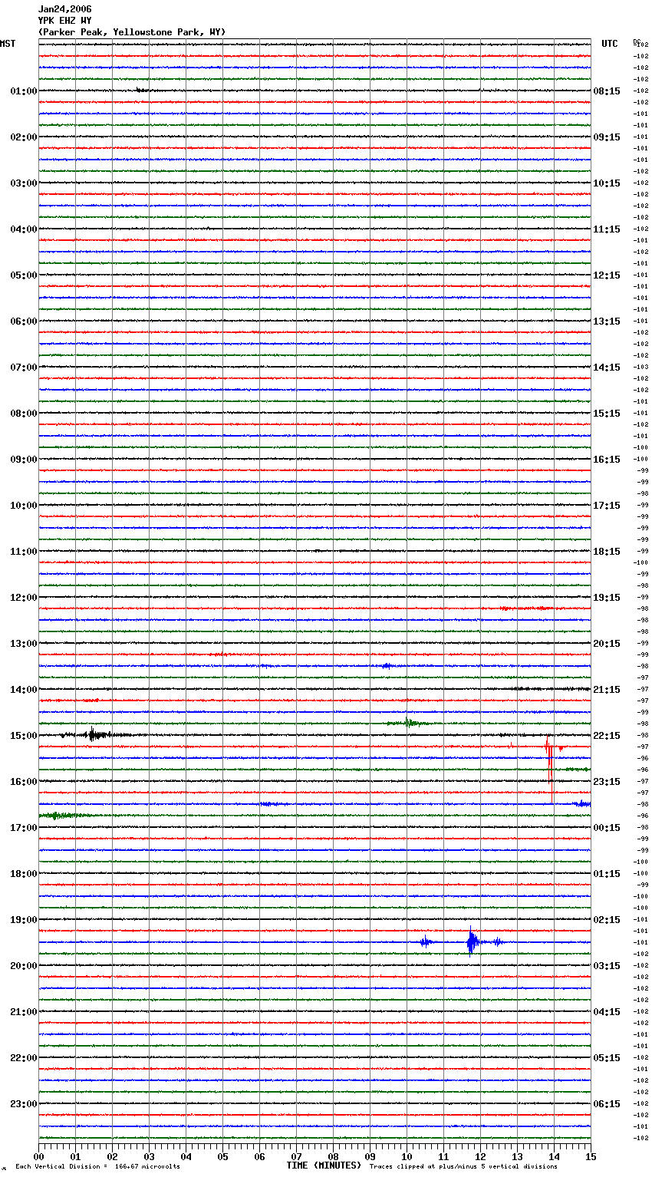Click the date label Jan24,2006

point(64,9)
